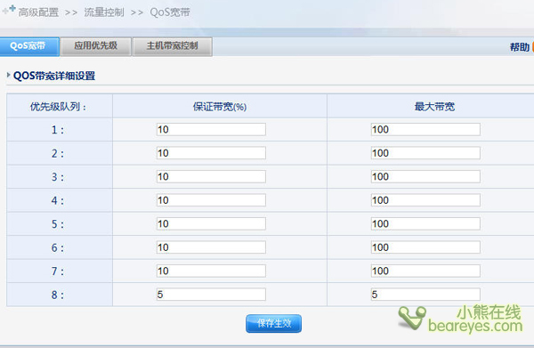Focus the queue 5 最大带宽 field
The image size is (534, 348).
click(x=425, y=223)
